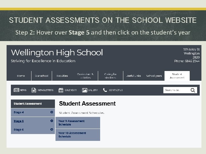Click the CONTACT US link text

[116, 90]
